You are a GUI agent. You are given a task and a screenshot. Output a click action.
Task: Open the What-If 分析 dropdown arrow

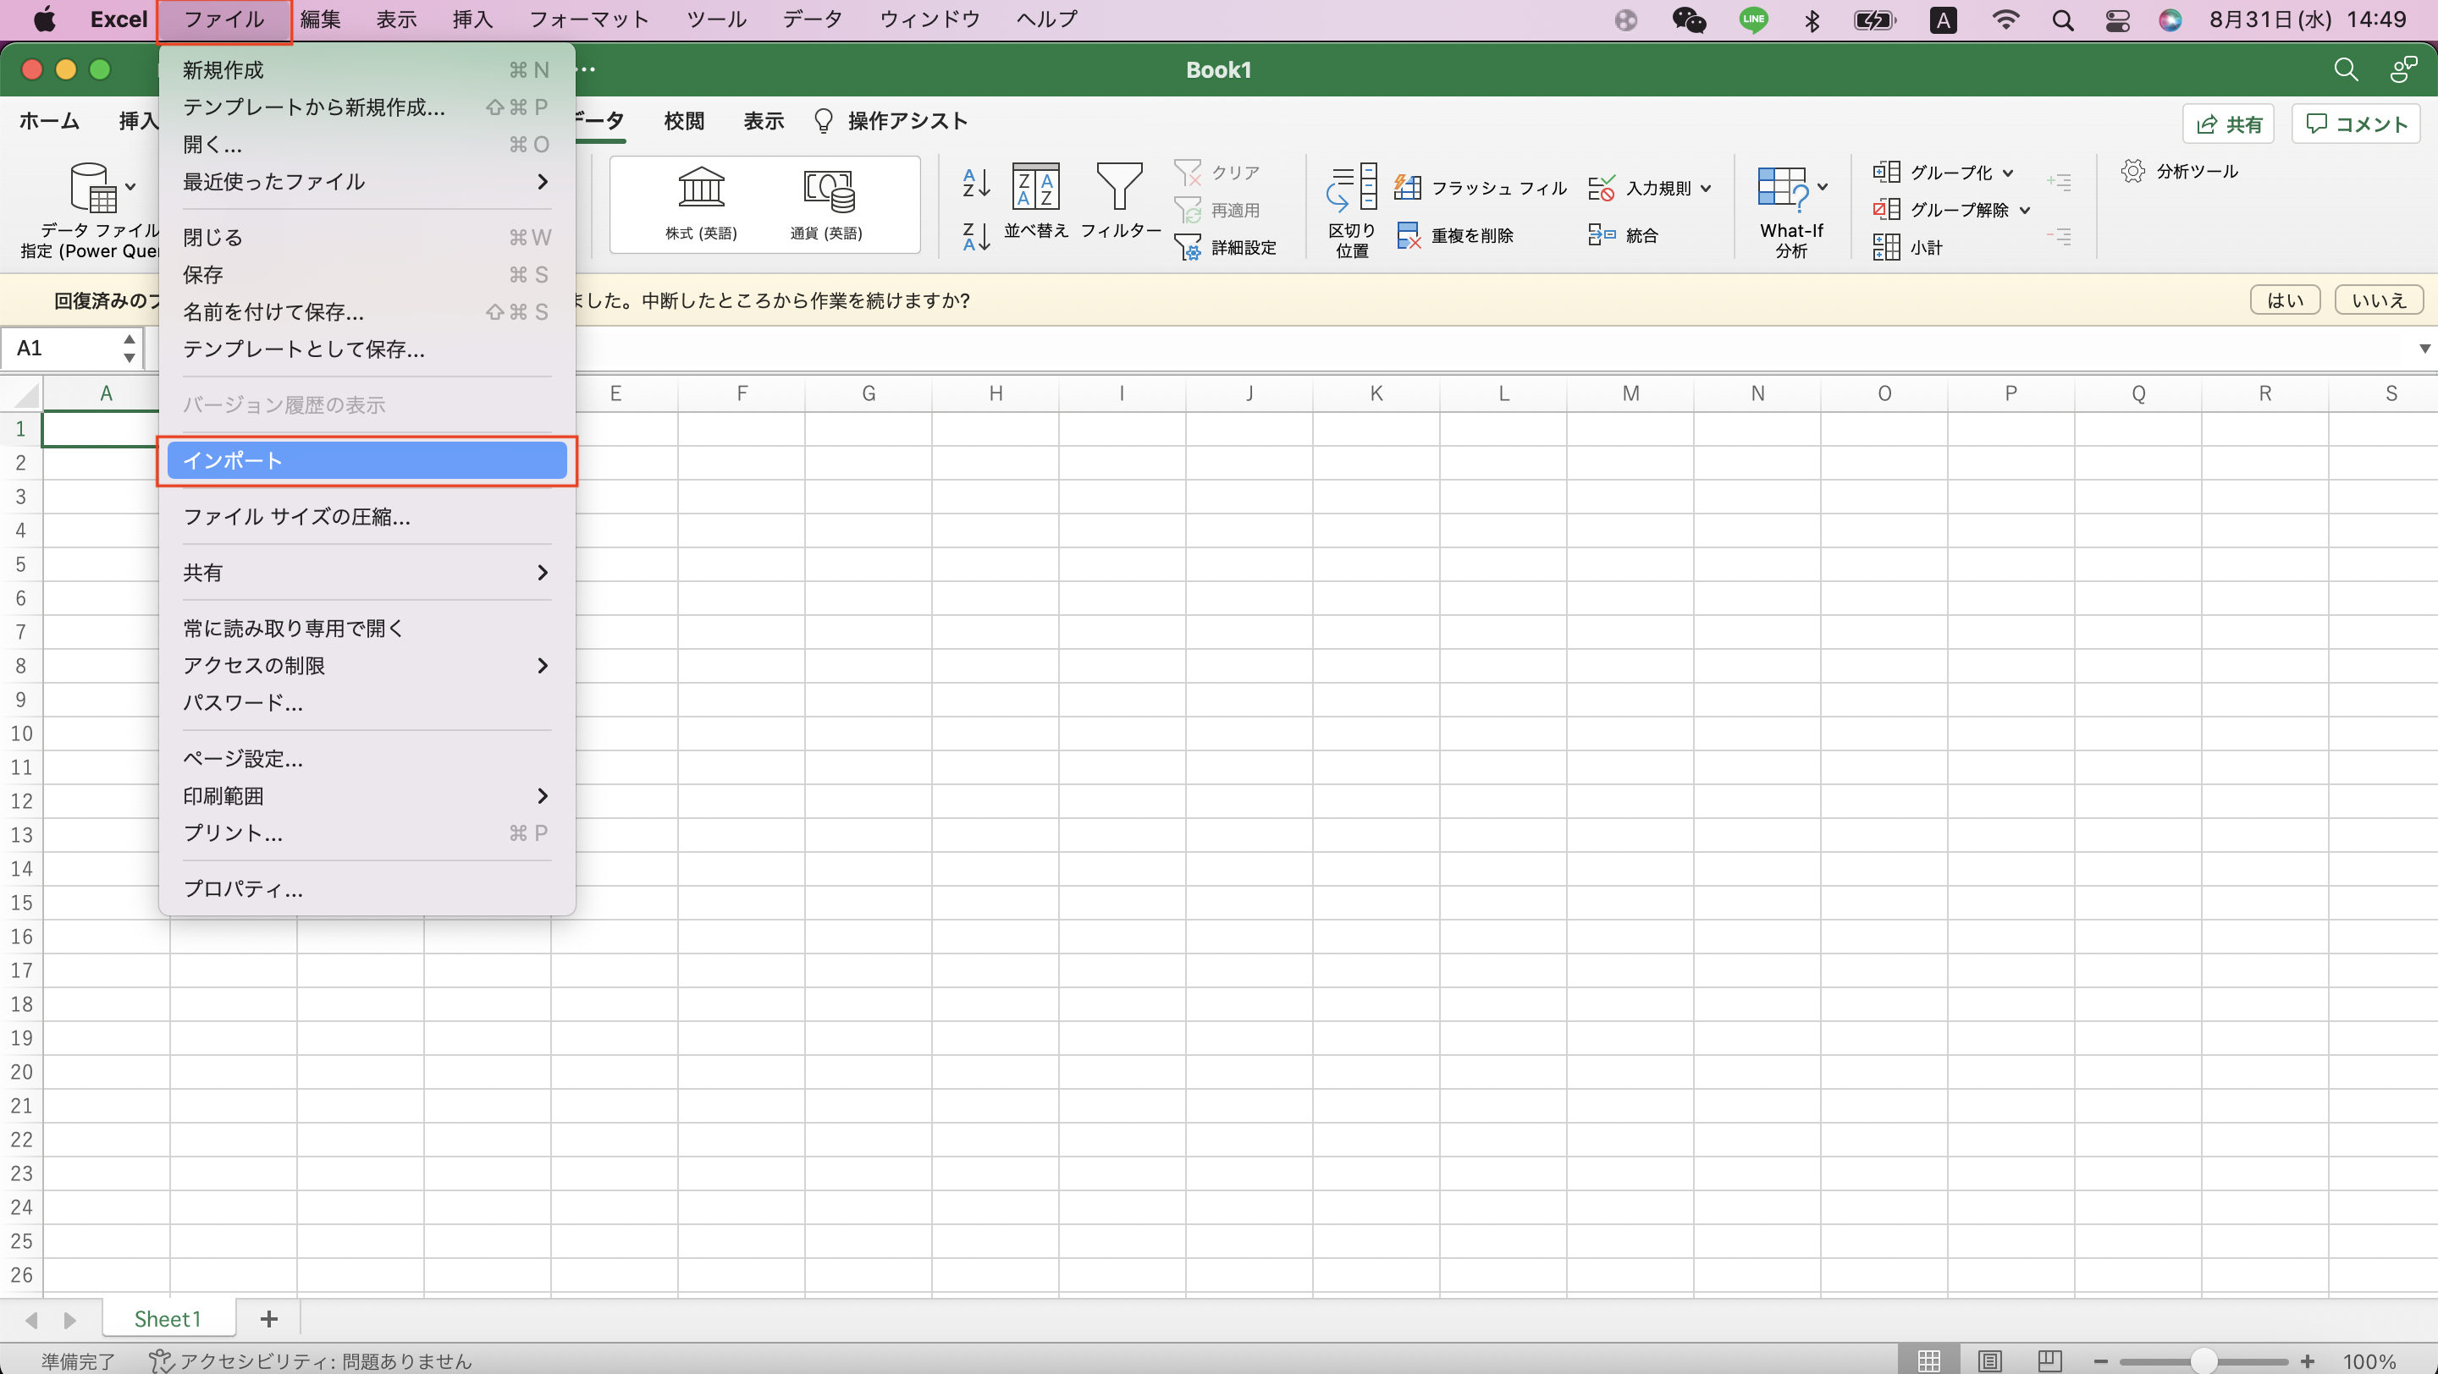[1822, 186]
